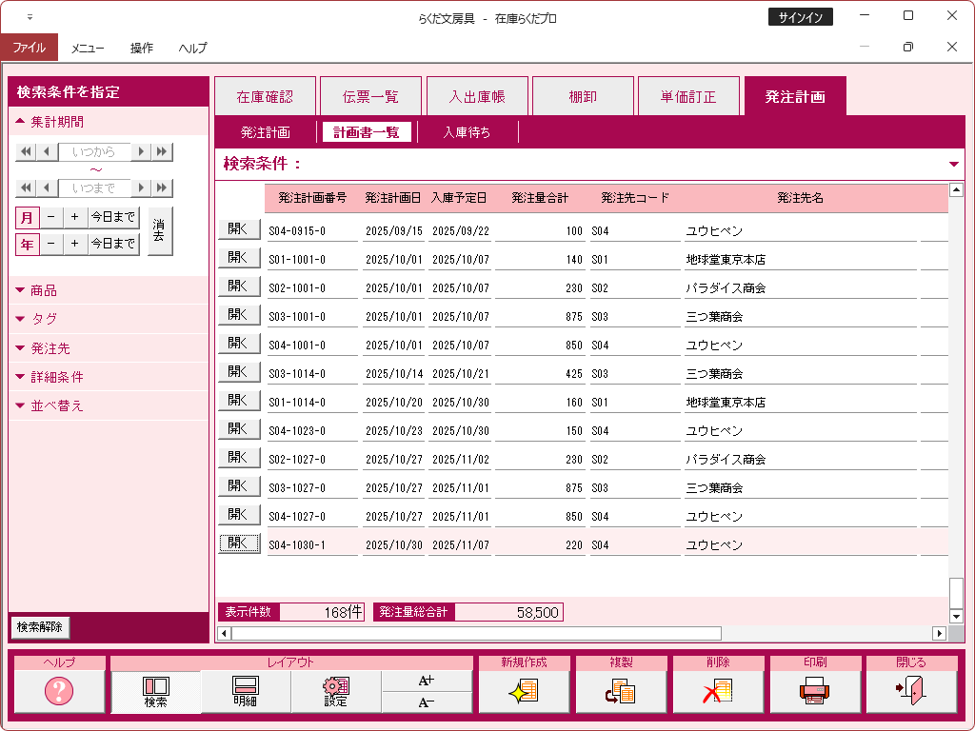Viewport: 975px width, 731px height.
Task: Expand the 発注先 filter section
Action: 50,348
